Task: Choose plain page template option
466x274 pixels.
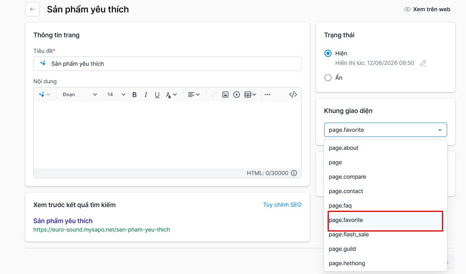Action: point(385,162)
